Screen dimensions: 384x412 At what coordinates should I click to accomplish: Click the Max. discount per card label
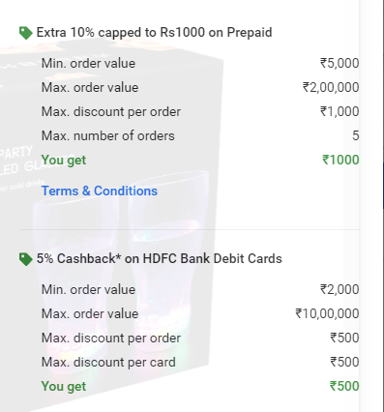(108, 362)
